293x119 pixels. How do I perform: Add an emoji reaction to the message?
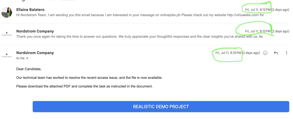265,53
